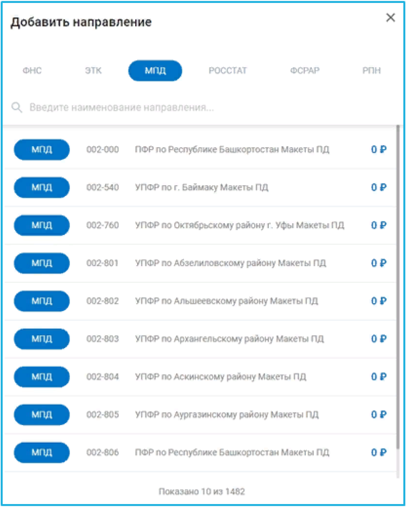406x507 pixels.
Task: Select УПФР по Альшеевскому району entry
Action: (x=200, y=301)
